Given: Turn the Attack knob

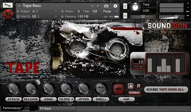Looking at the screenshot, I should 14,89.
